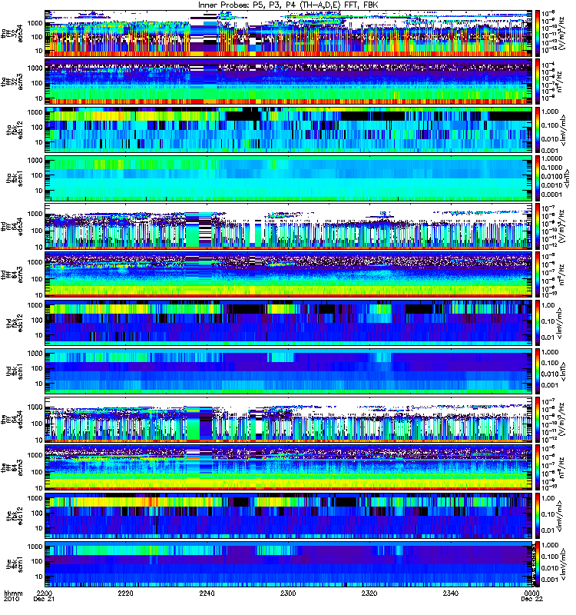576x615 pixels.
Task: Click the color bar of tha fff scm3 panel
Action: coord(538,81)
